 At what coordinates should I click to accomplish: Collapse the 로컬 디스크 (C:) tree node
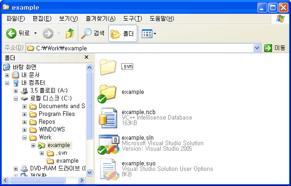tap(16, 98)
